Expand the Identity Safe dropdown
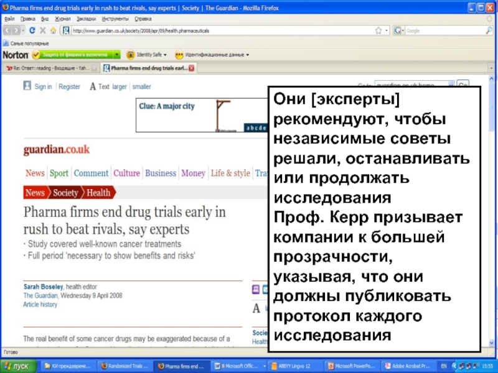The height and width of the screenshot is (373, 498). coord(166,55)
